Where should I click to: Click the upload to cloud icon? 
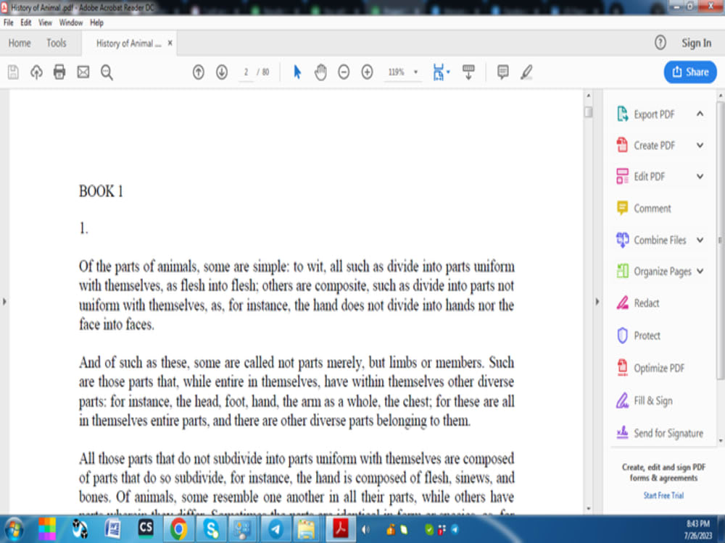point(36,72)
